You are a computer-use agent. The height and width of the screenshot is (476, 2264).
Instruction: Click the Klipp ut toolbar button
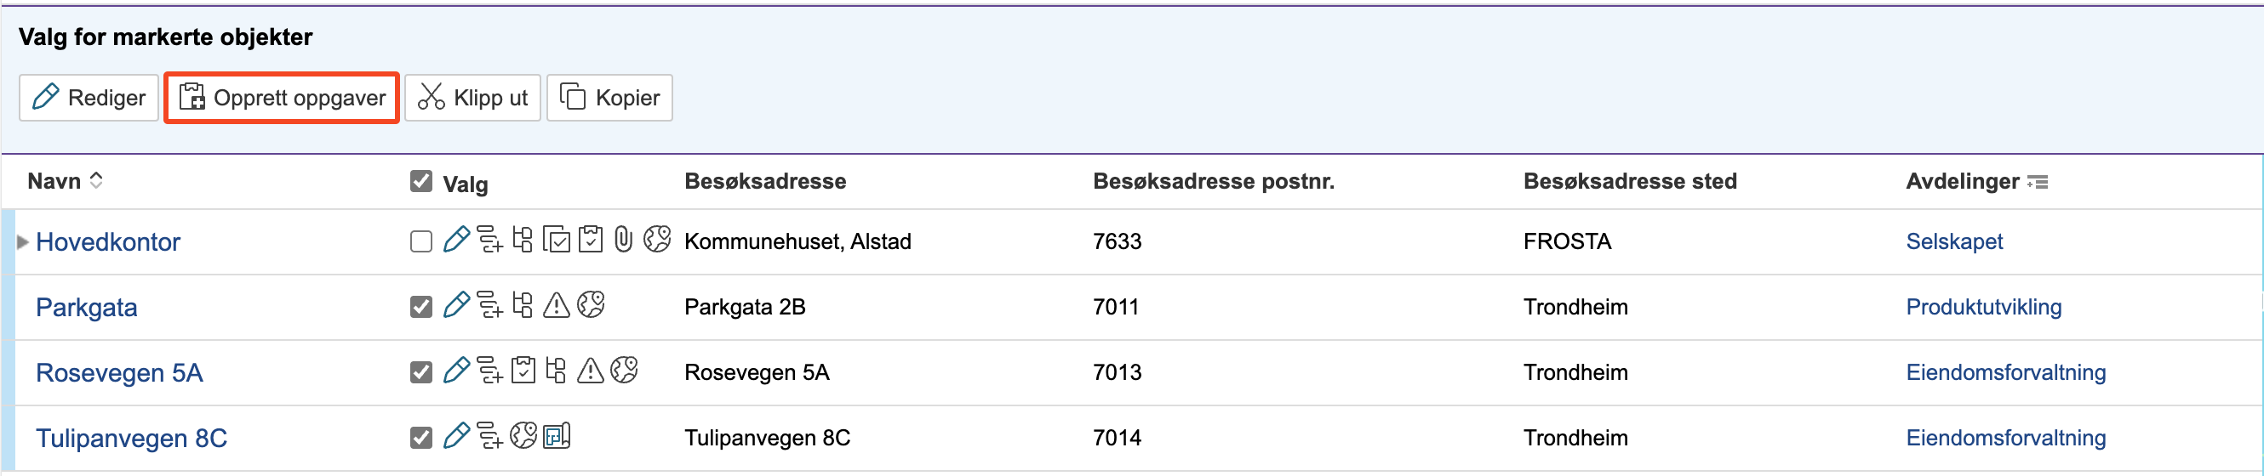[473, 98]
